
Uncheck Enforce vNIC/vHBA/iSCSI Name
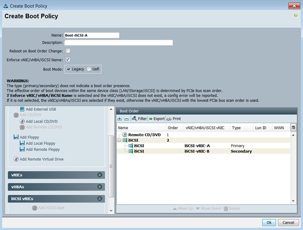pos(68,60)
